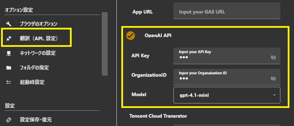Viewport: 294px width, 126px height.
Task: Click the icon beside 設定保存・復元
Action: (x=9, y=120)
